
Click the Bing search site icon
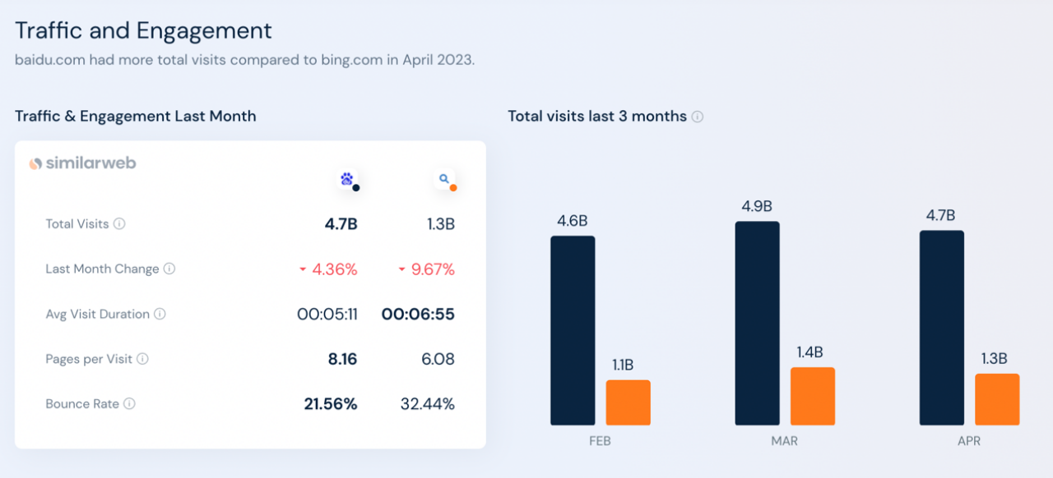[444, 178]
